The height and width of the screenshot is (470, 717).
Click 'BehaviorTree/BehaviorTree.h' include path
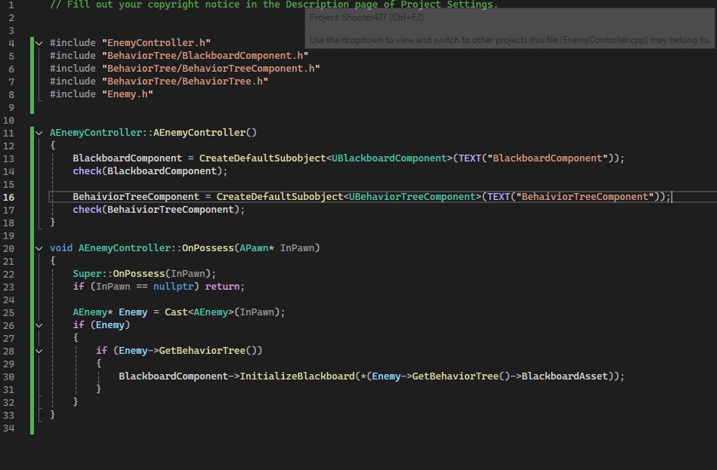[x=185, y=81]
